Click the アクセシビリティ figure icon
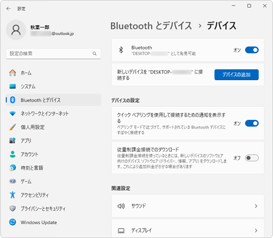Screen dimensions: 273x238 pos(13,195)
